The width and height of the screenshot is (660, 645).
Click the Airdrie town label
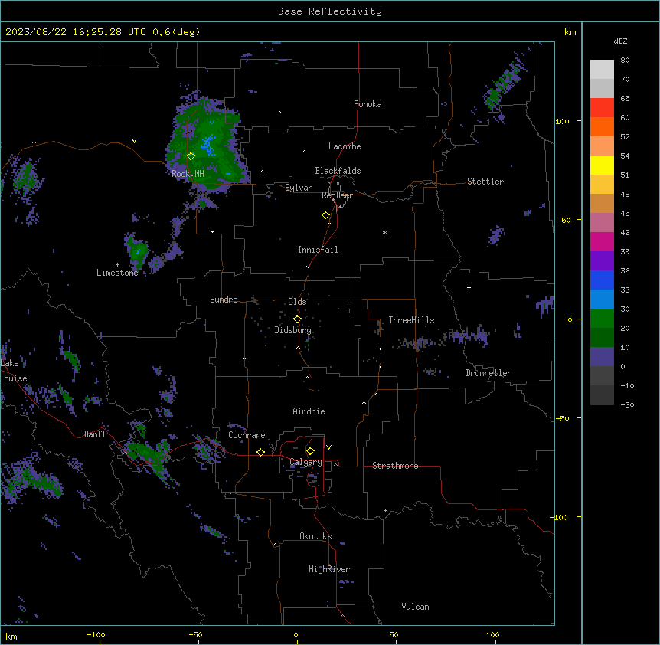309,411
